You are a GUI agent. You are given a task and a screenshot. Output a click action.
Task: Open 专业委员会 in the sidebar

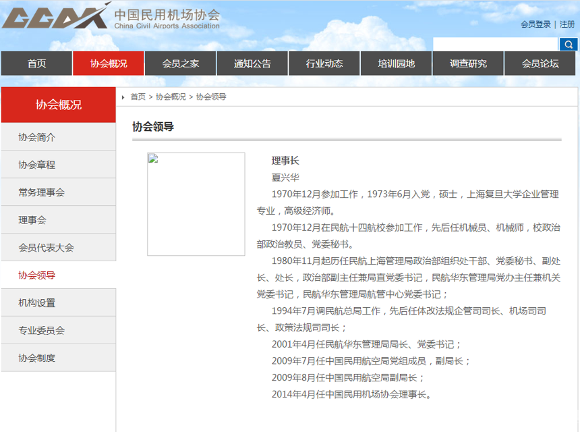(59, 330)
